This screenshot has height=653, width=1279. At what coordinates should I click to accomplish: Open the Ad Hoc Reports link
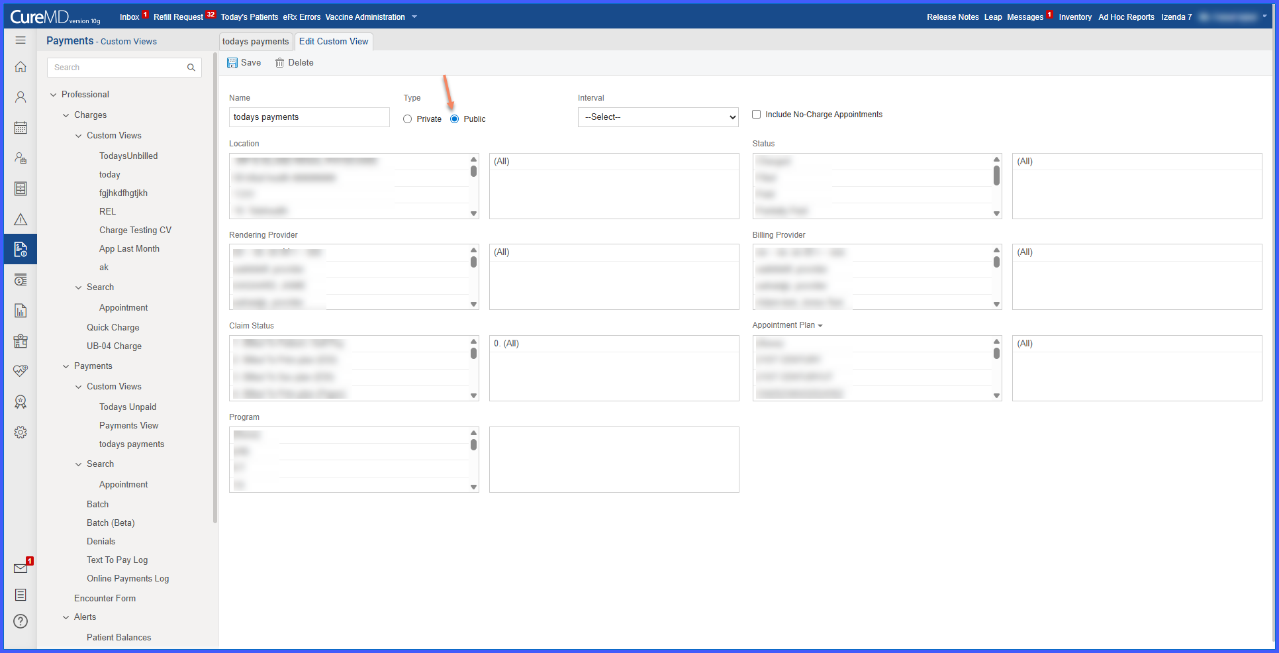tap(1126, 17)
